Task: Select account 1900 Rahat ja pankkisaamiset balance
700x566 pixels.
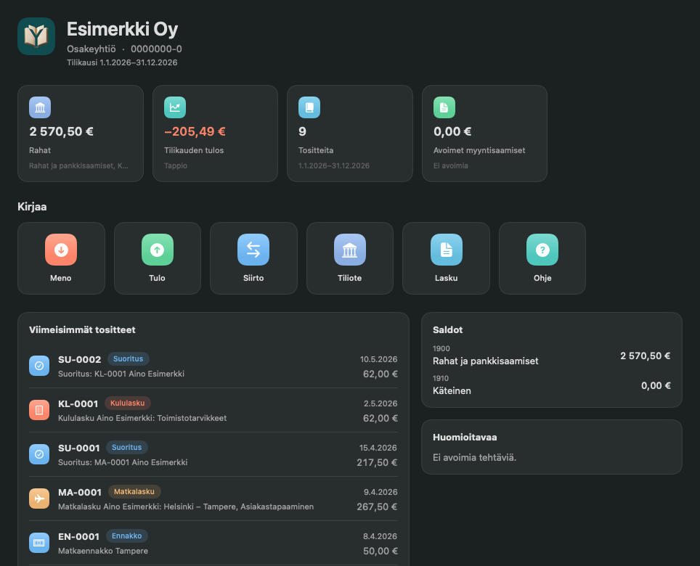Action: click(551, 356)
